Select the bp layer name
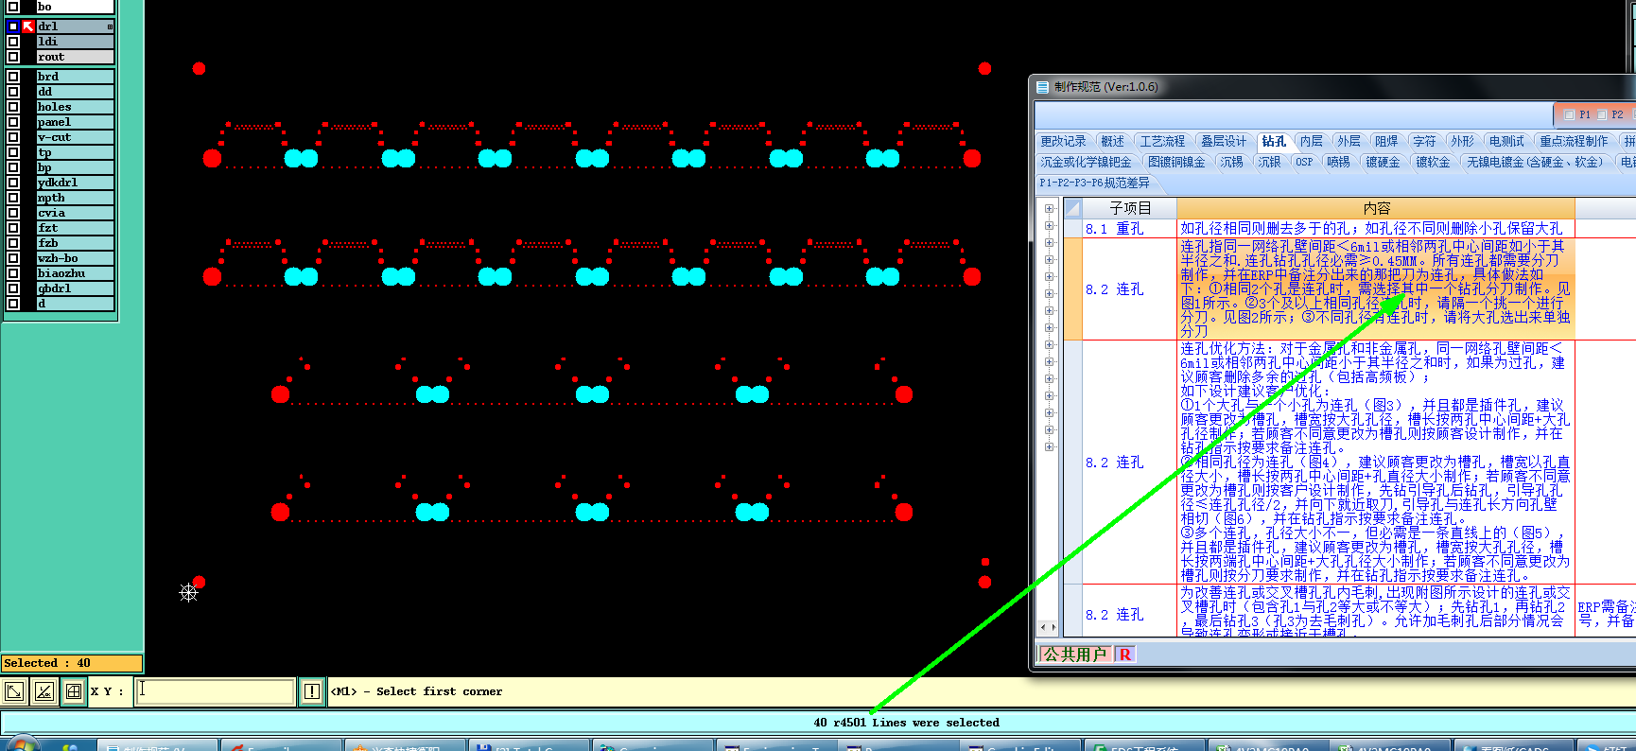The image size is (1636, 751). 75,167
